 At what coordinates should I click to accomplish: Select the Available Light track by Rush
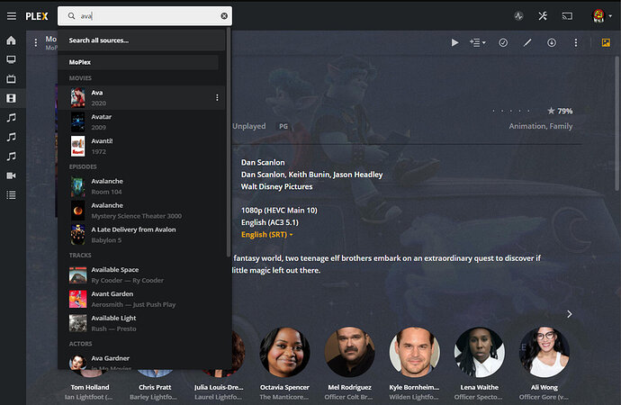142,323
